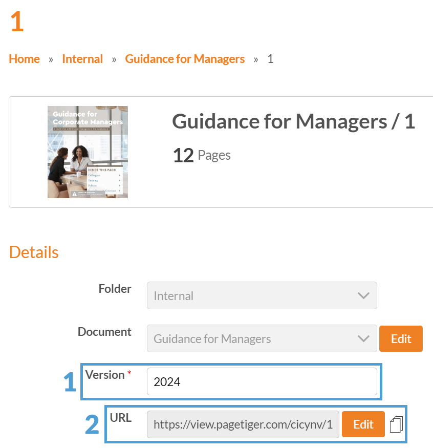
Task: Click the copy URL icon
Action: (396, 424)
